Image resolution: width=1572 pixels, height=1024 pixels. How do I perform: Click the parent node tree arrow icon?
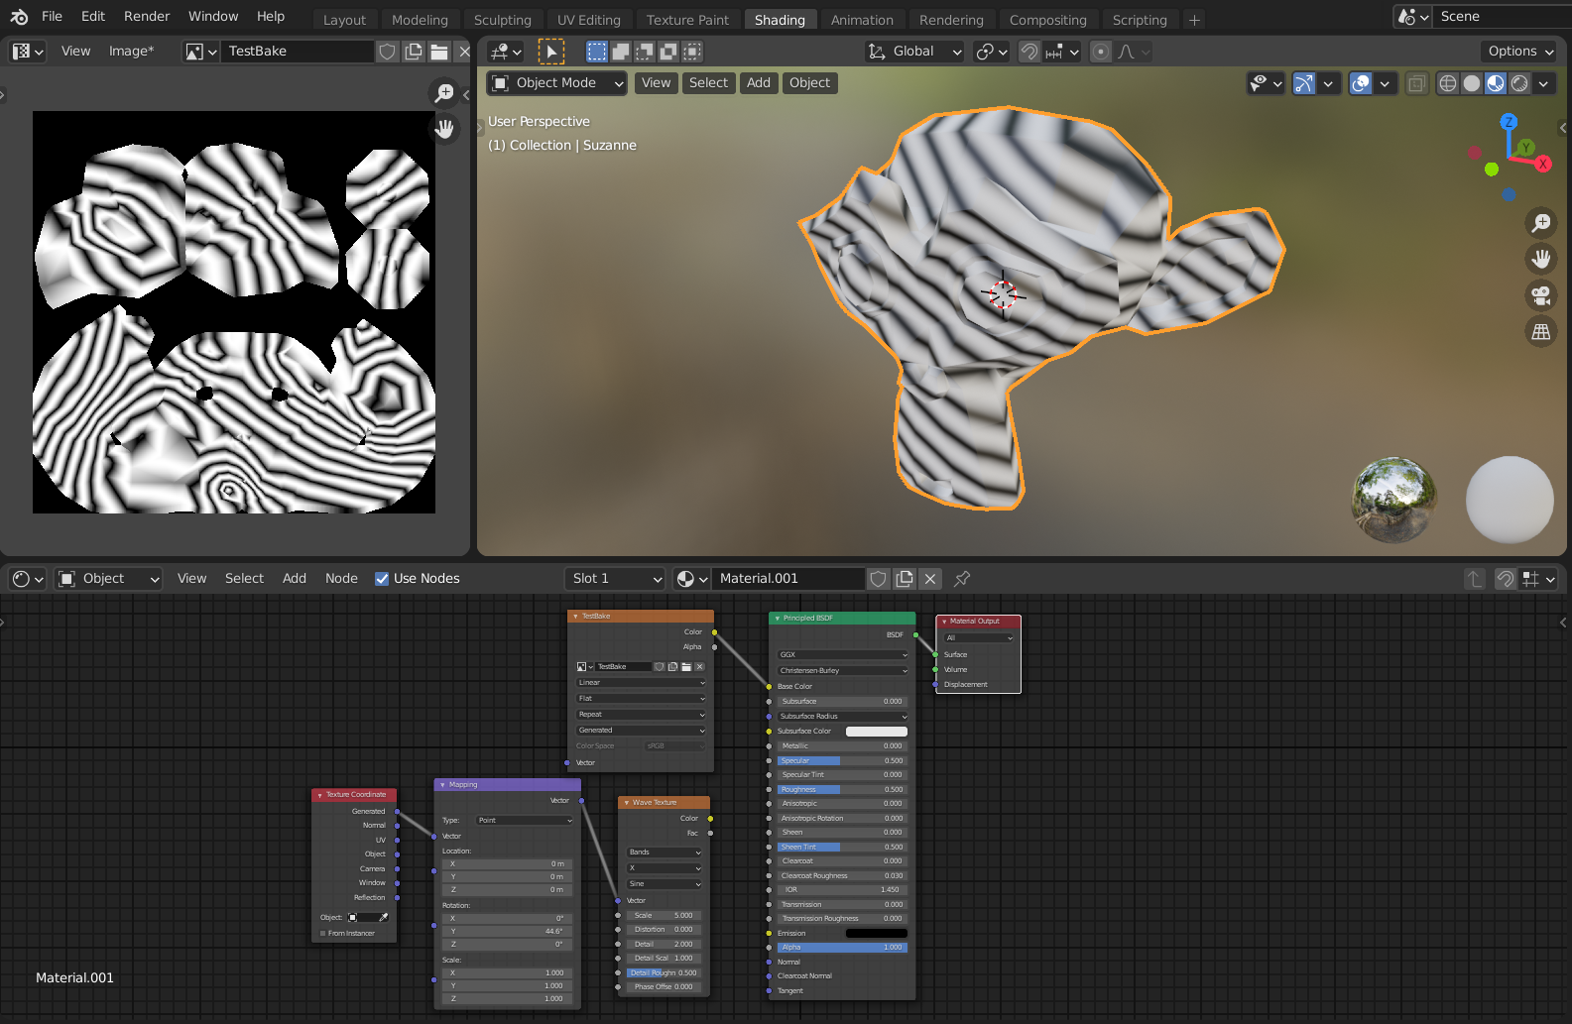[x=1475, y=579]
